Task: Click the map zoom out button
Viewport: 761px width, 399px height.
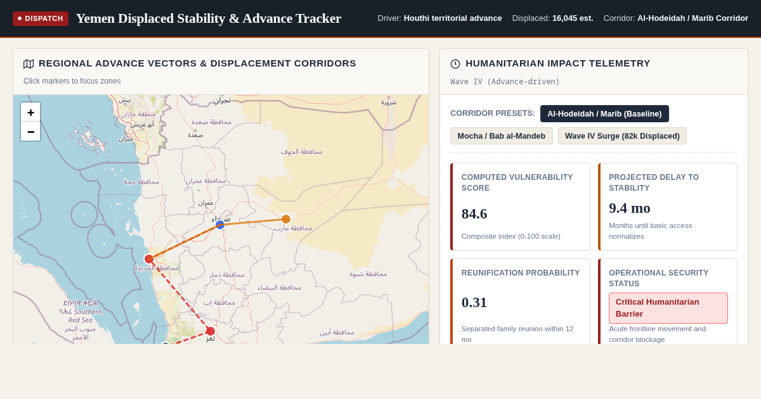Action: [x=30, y=131]
